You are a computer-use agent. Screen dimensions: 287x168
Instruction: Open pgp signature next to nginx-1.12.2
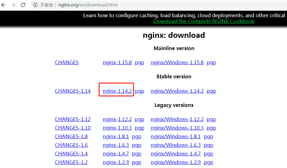[140, 120]
